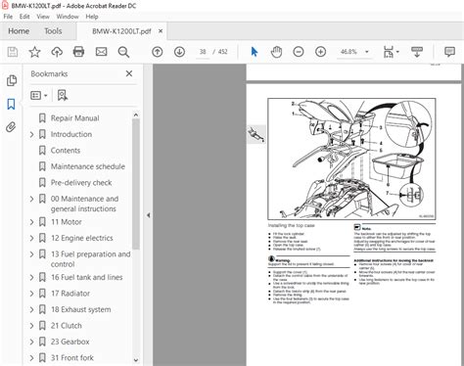Expand 16 Fuel tank and lines
464x366 pixels.
coord(31,277)
